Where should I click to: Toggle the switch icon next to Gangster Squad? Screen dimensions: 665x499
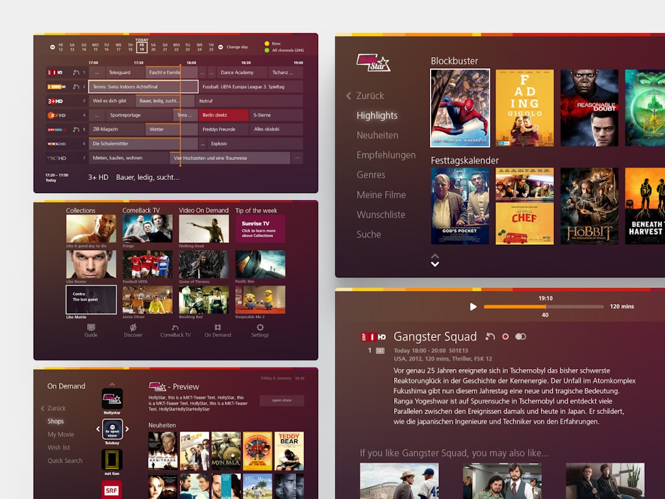pos(520,337)
